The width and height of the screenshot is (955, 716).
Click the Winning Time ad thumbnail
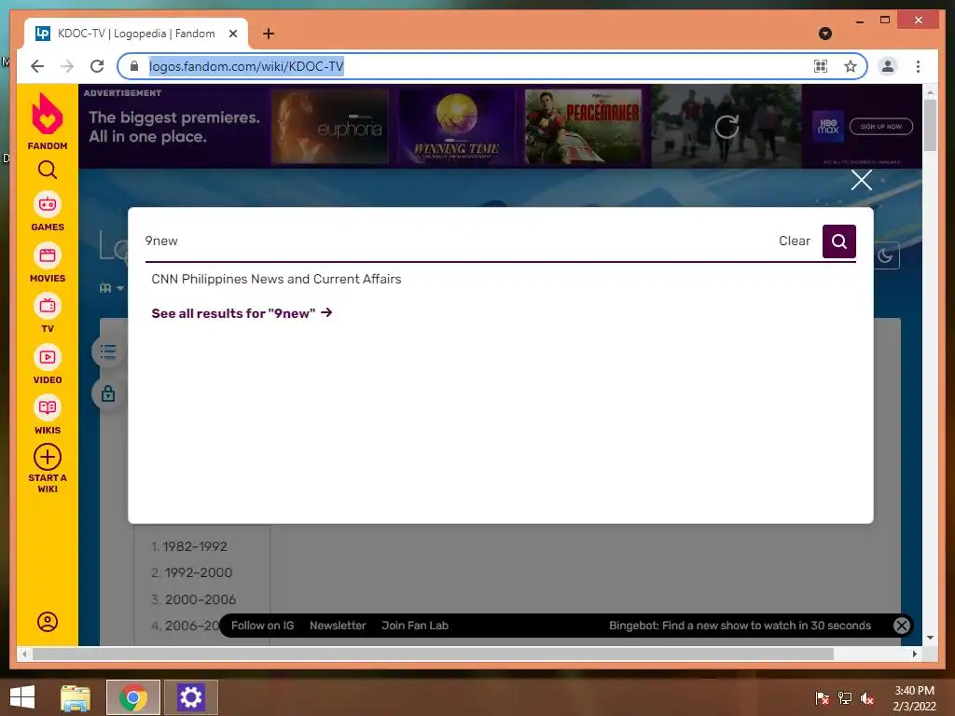coord(456,127)
